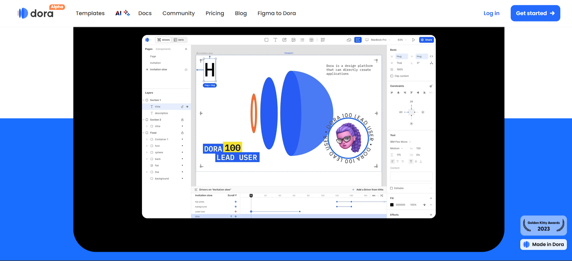The image size is (572, 261).
Task: Select the image tool in editor toolbar
Action: pos(294,40)
